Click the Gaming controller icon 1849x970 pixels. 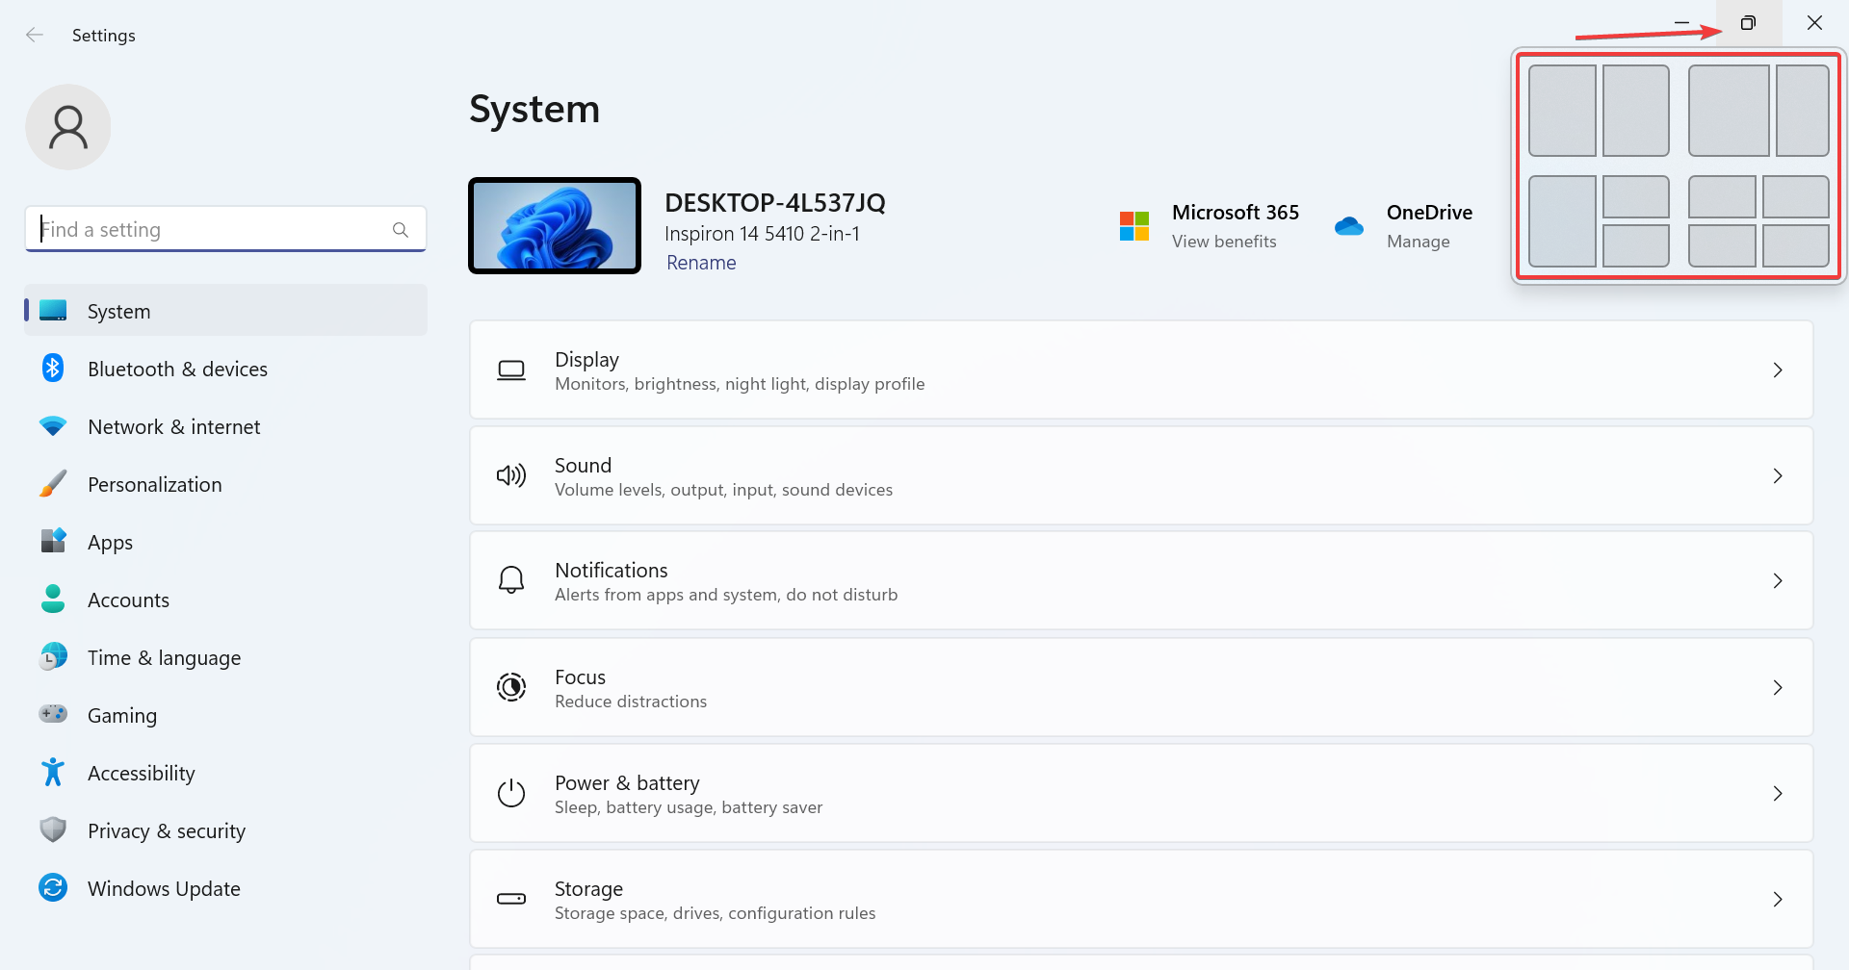click(52, 714)
